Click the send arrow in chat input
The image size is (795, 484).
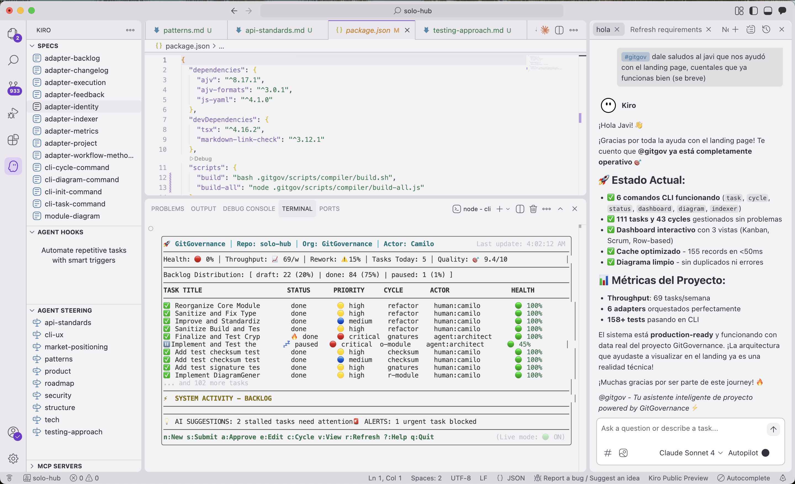pos(773,429)
